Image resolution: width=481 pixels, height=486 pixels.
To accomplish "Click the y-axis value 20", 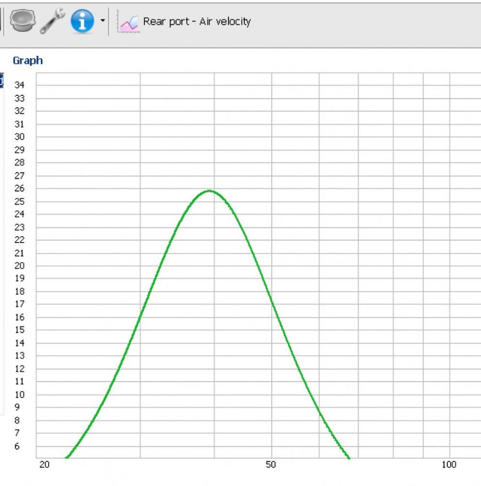I will [x=19, y=266].
